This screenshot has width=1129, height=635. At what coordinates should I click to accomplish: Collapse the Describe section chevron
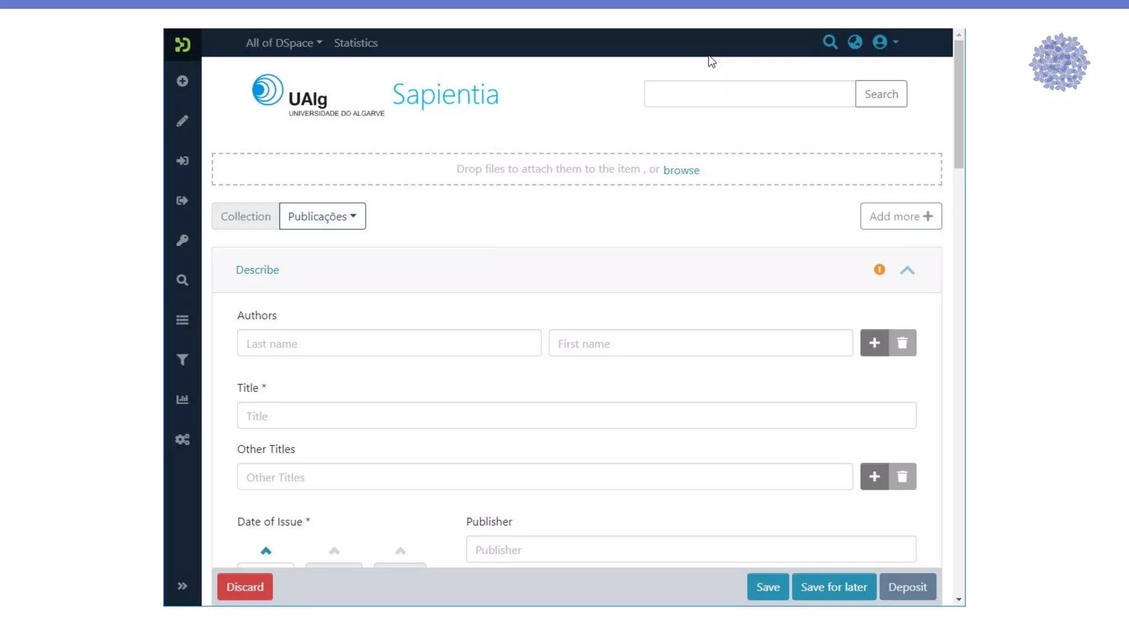tap(907, 270)
